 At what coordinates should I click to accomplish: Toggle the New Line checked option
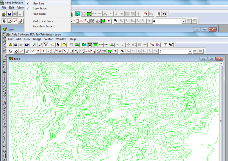[x=38, y=3]
